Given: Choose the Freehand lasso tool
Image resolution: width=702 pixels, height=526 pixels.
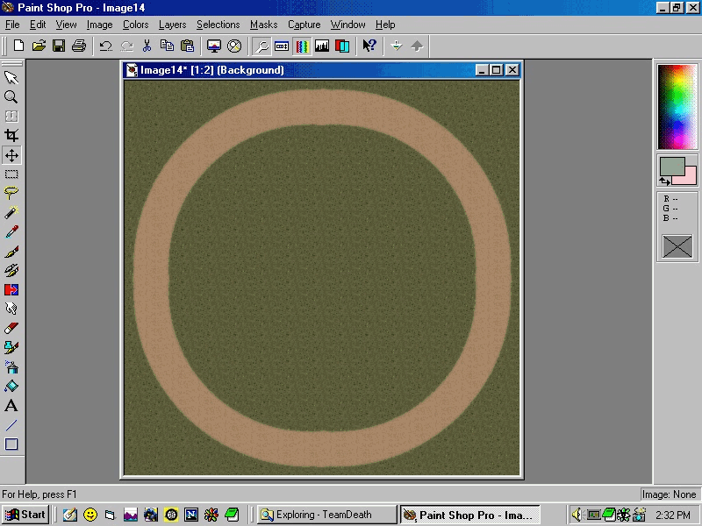Looking at the screenshot, I should tap(11, 193).
